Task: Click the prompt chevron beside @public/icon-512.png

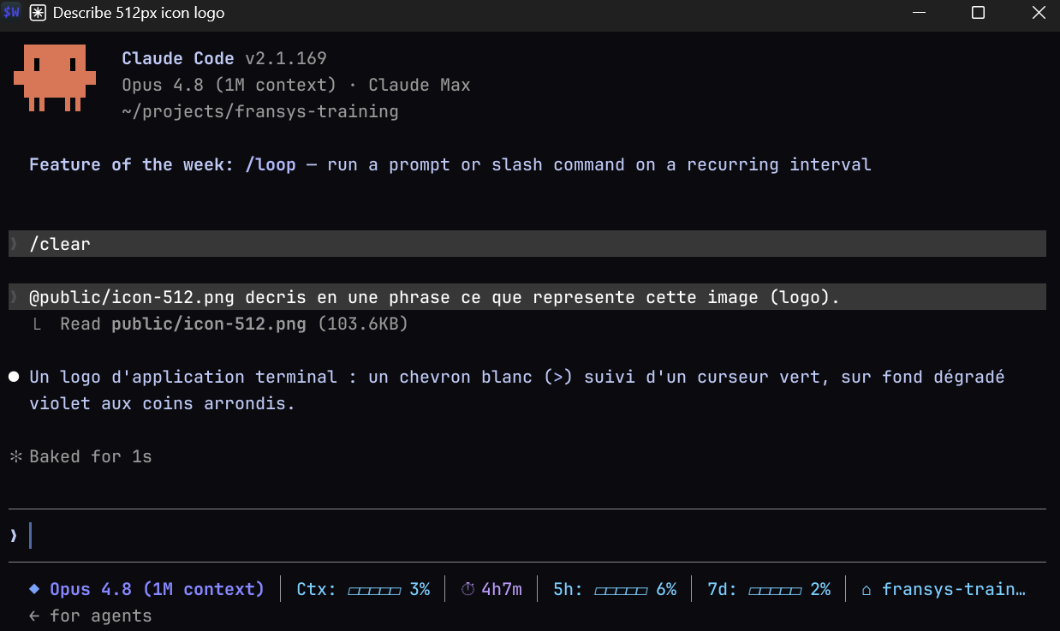Action: coord(14,297)
